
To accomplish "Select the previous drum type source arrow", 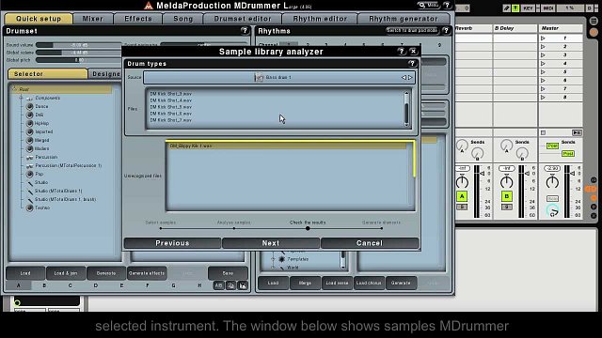I will tap(404, 77).
